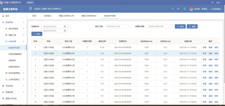The image size is (225, 106).
Task: Click the 重置 reset button
Action: coord(192,26)
